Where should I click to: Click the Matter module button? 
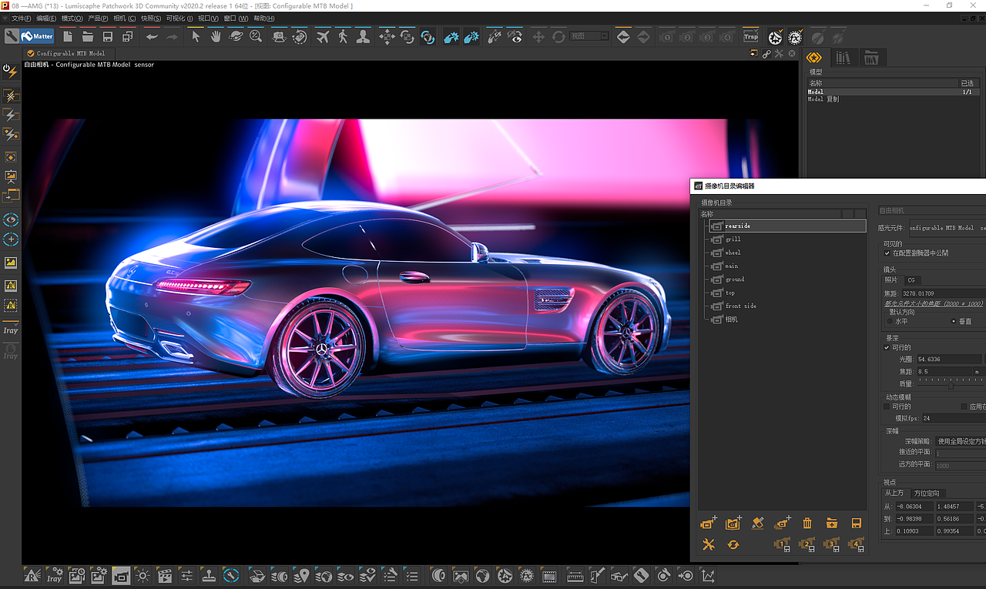(x=37, y=36)
